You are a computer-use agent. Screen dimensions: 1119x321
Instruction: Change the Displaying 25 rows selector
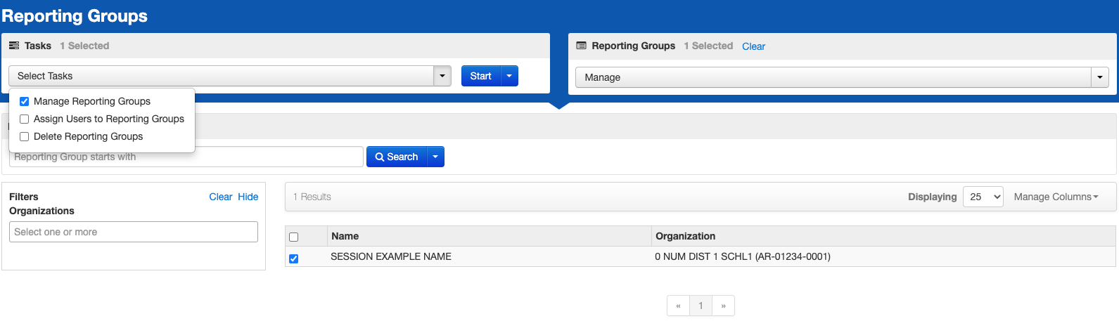tap(983, 197)
